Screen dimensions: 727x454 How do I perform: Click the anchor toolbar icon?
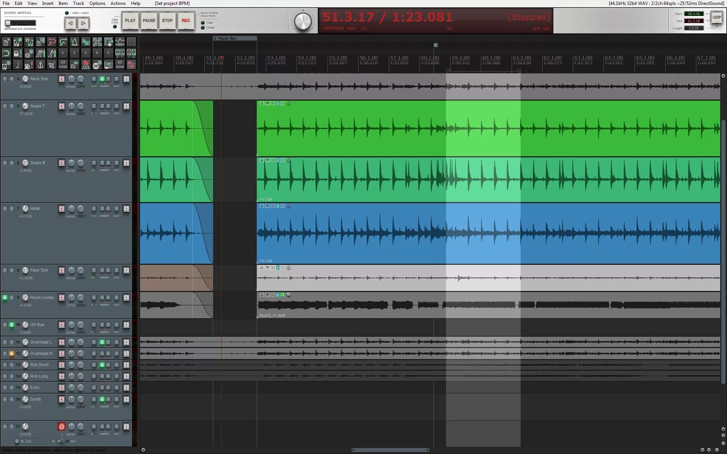(x=41, y=65)
